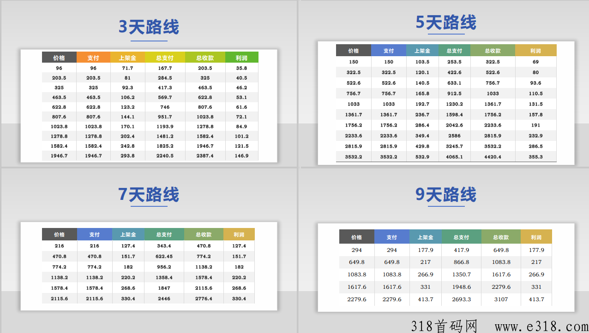
Task: Select 上架金 header in 3天路线 table
Action: point(127,58)
